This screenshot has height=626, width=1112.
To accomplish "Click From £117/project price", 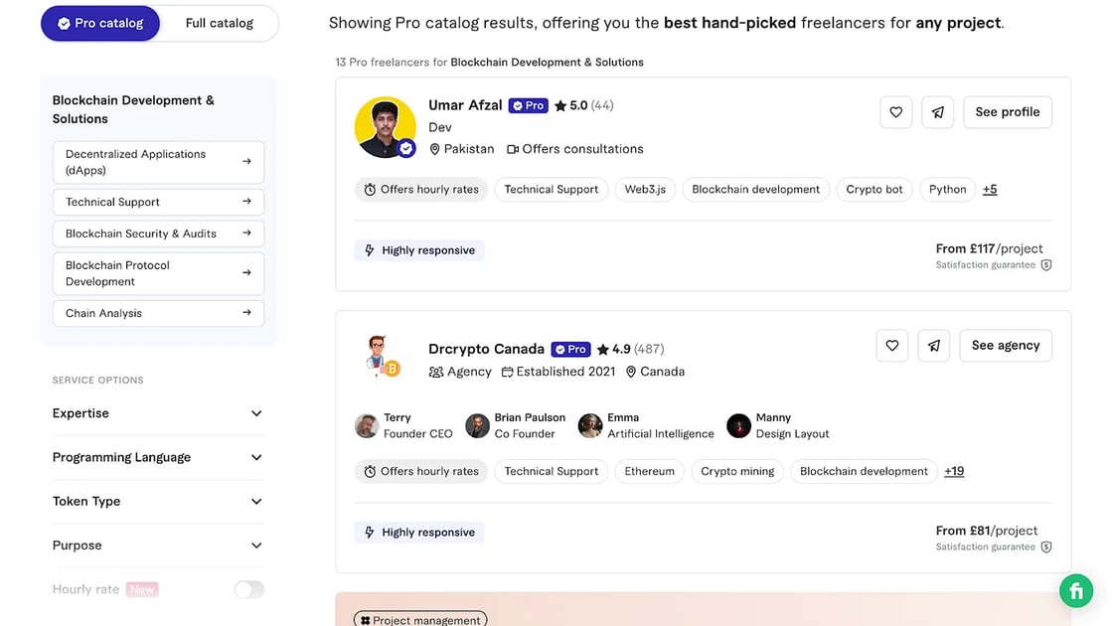I will tap(990, 248).
